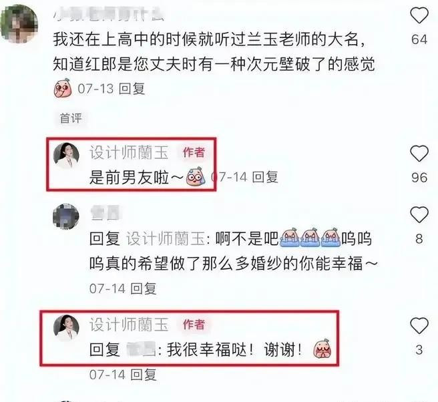Open 设计师蘭玉 avatar in first author reply

66,156
